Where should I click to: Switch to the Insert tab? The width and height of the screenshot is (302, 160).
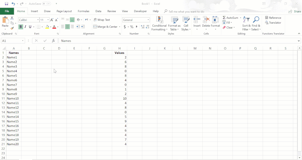click(34, 11)
